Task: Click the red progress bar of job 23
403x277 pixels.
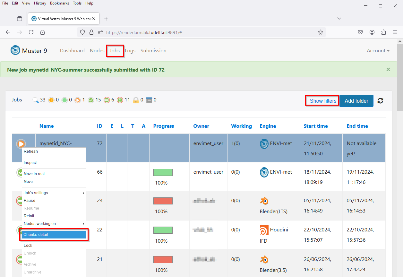Action: click(x=163, y=201)
